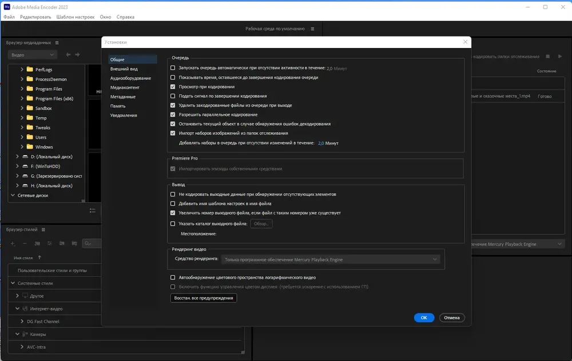Viewport: 572px width, 361px height.
Task: Click the plus icon to create new style
Action: tap(13, 243)
